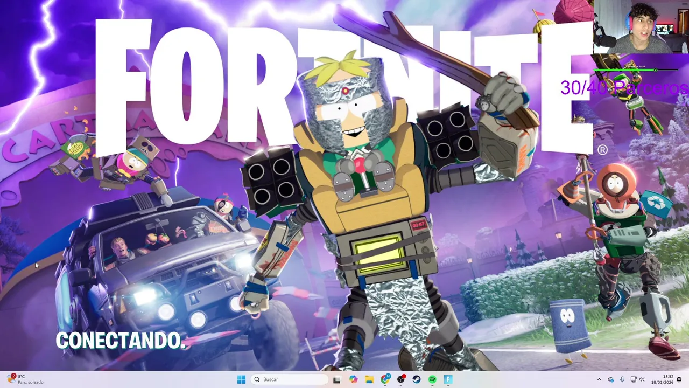Open notifications bell icon

pos(680,379)
